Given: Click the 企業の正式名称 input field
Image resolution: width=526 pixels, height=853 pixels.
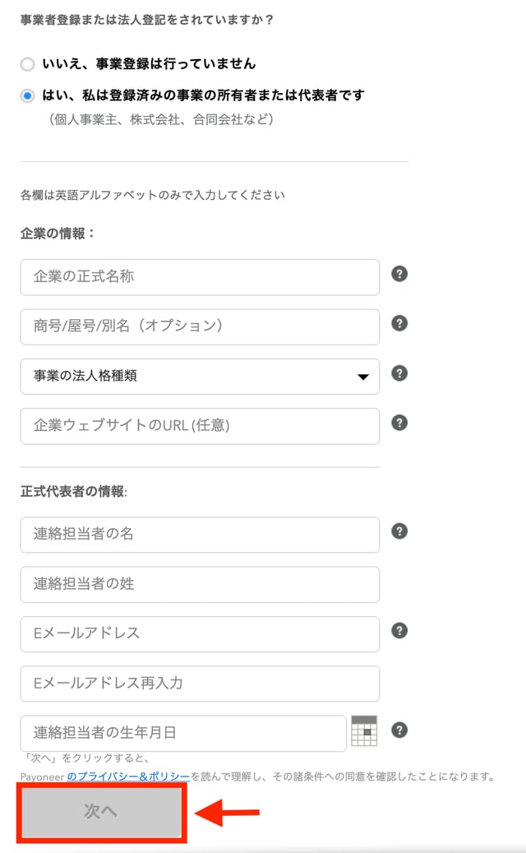Looking at the screenshot, I should tap(197, 276).
